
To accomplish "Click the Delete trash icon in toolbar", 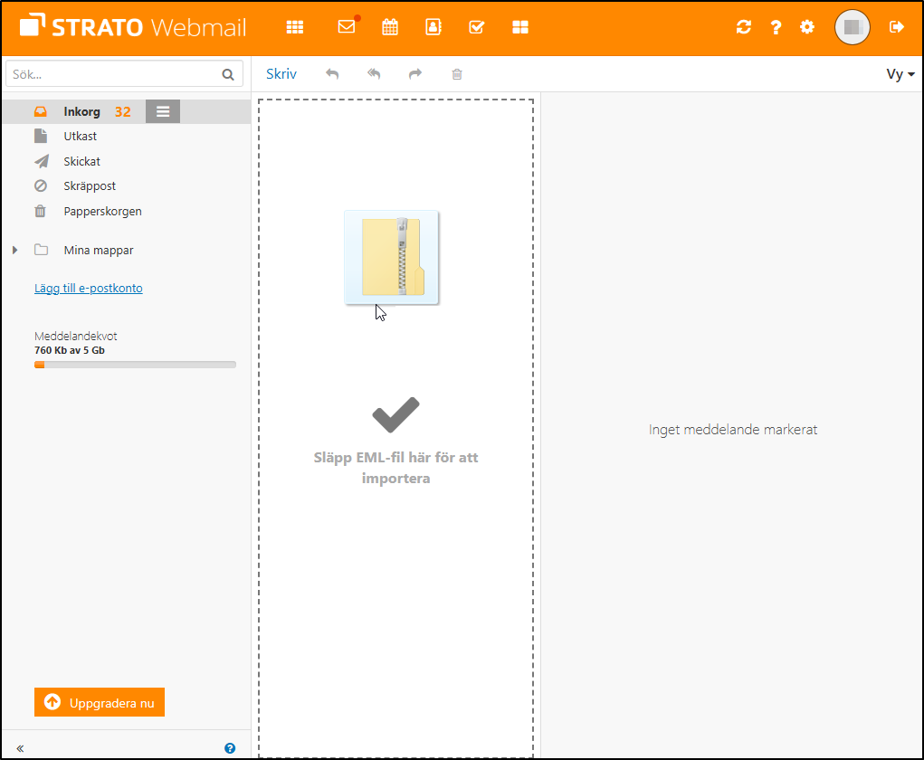I will [x=457, y=73].
